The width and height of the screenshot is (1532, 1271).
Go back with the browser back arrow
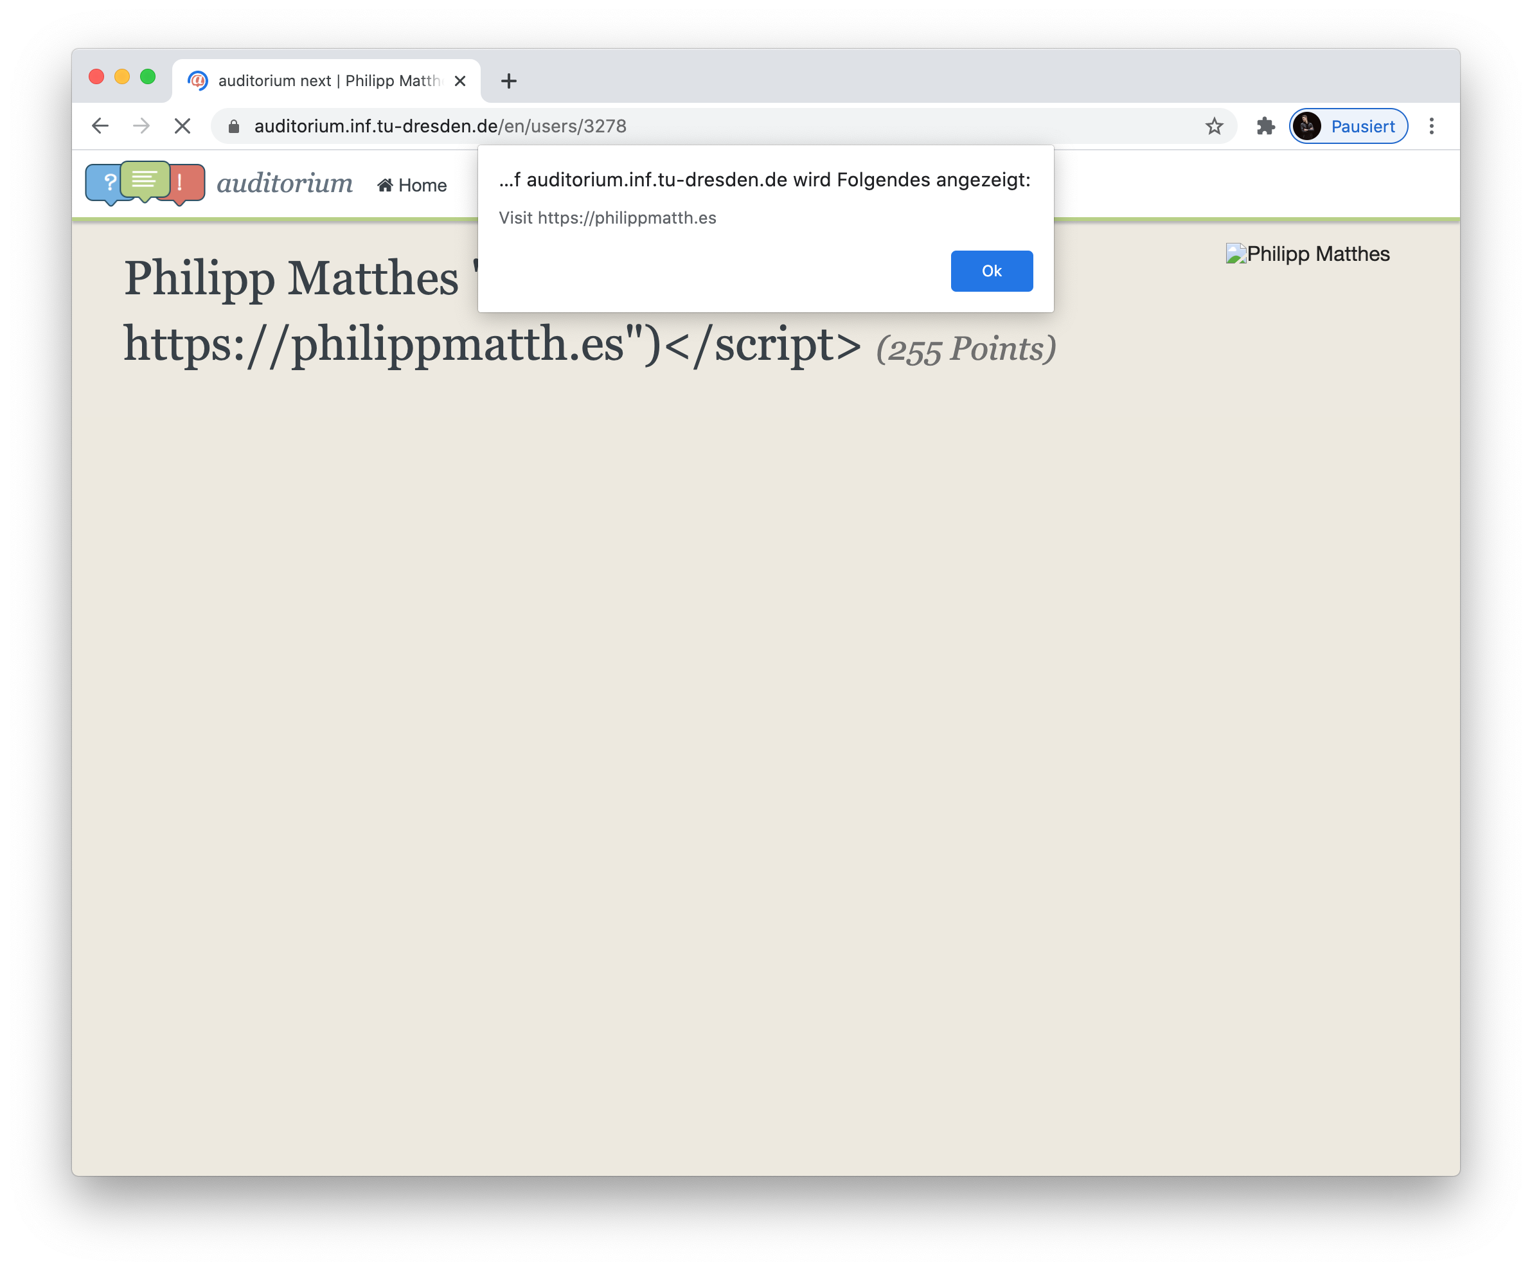pos(100,125)
